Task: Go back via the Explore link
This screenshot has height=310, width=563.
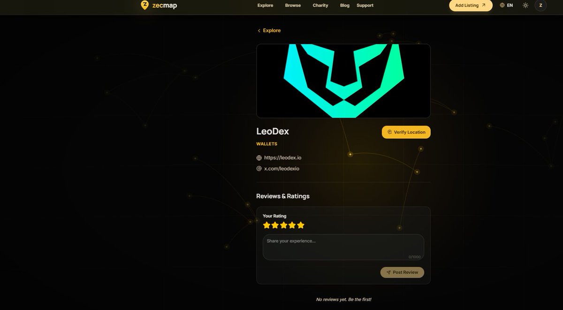Action: click(269, 30)
